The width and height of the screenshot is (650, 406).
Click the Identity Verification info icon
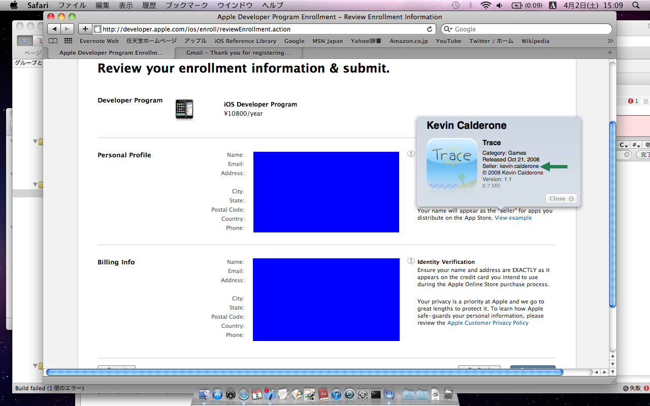click(x=411, y=261)
